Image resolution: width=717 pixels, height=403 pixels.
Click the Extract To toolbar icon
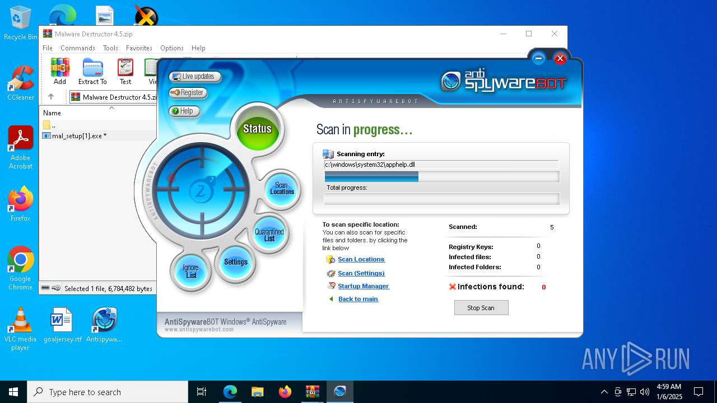92,71
